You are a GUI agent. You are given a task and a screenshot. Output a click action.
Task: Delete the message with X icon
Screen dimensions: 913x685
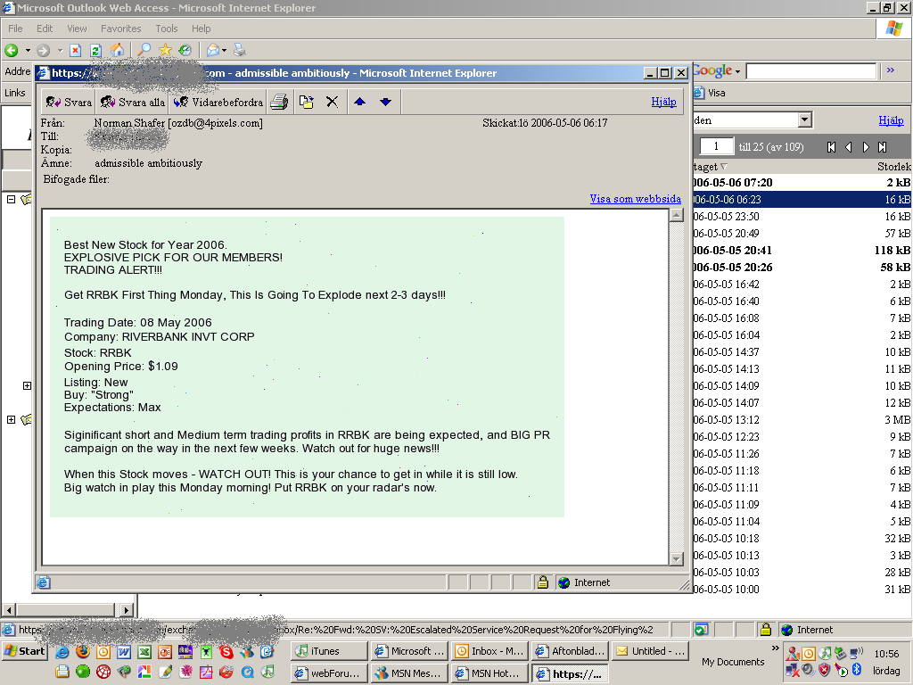coord(332,102)
